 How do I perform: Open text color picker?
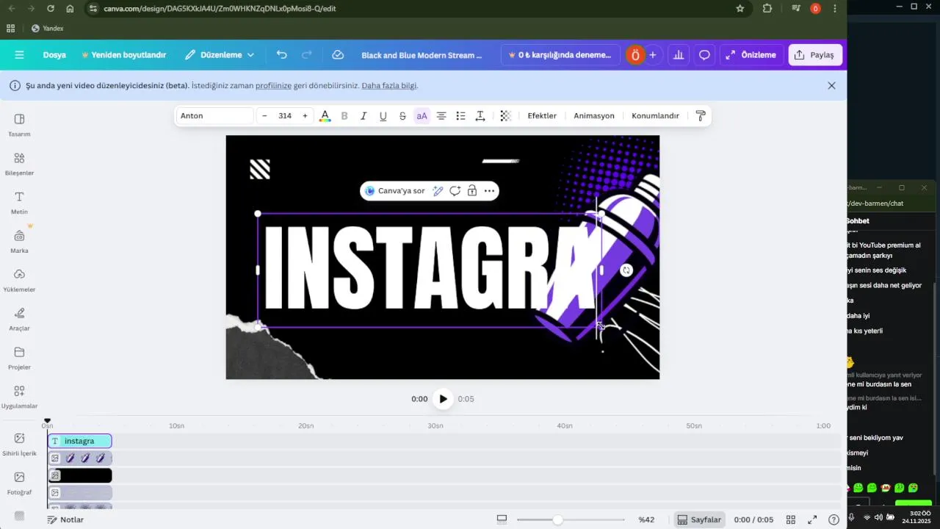[325, 116]
